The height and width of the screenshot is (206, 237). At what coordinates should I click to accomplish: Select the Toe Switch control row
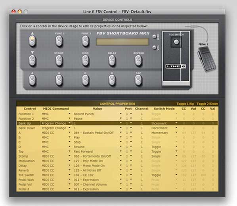point(117,175)
